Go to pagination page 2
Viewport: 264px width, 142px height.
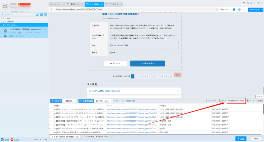(x=137, y=76)
